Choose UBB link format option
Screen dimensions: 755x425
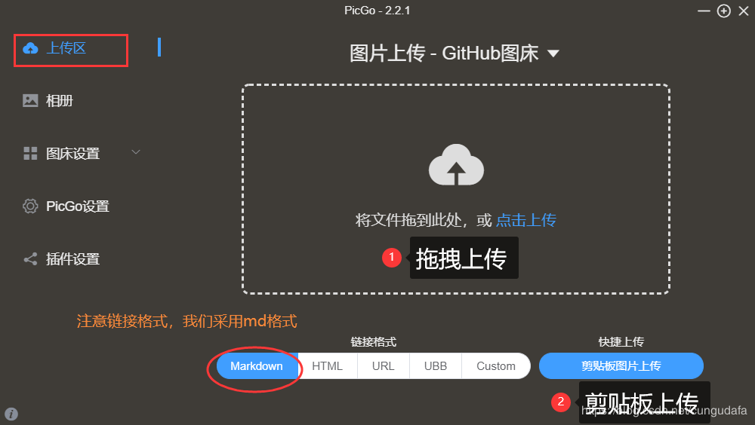[436, 366]
